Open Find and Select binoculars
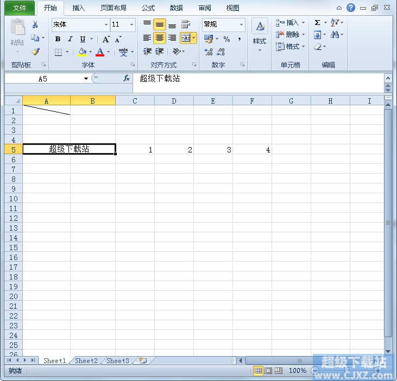The height and width of the screenshot is (381, 397). [x=335, y=35]
